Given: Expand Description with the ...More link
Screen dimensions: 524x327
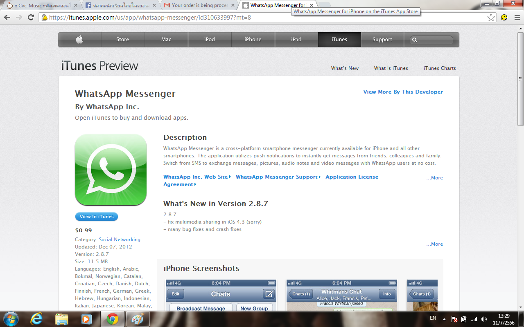Looking at the screenshot, I should 434,178.
